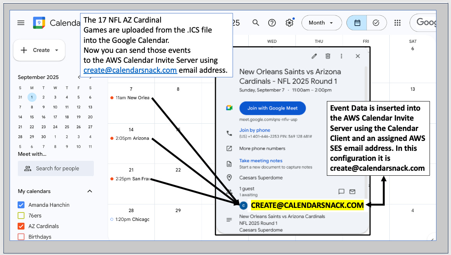Go to previous month in mini calendar
Screen dimensions: 451x255
click(79, 77)
